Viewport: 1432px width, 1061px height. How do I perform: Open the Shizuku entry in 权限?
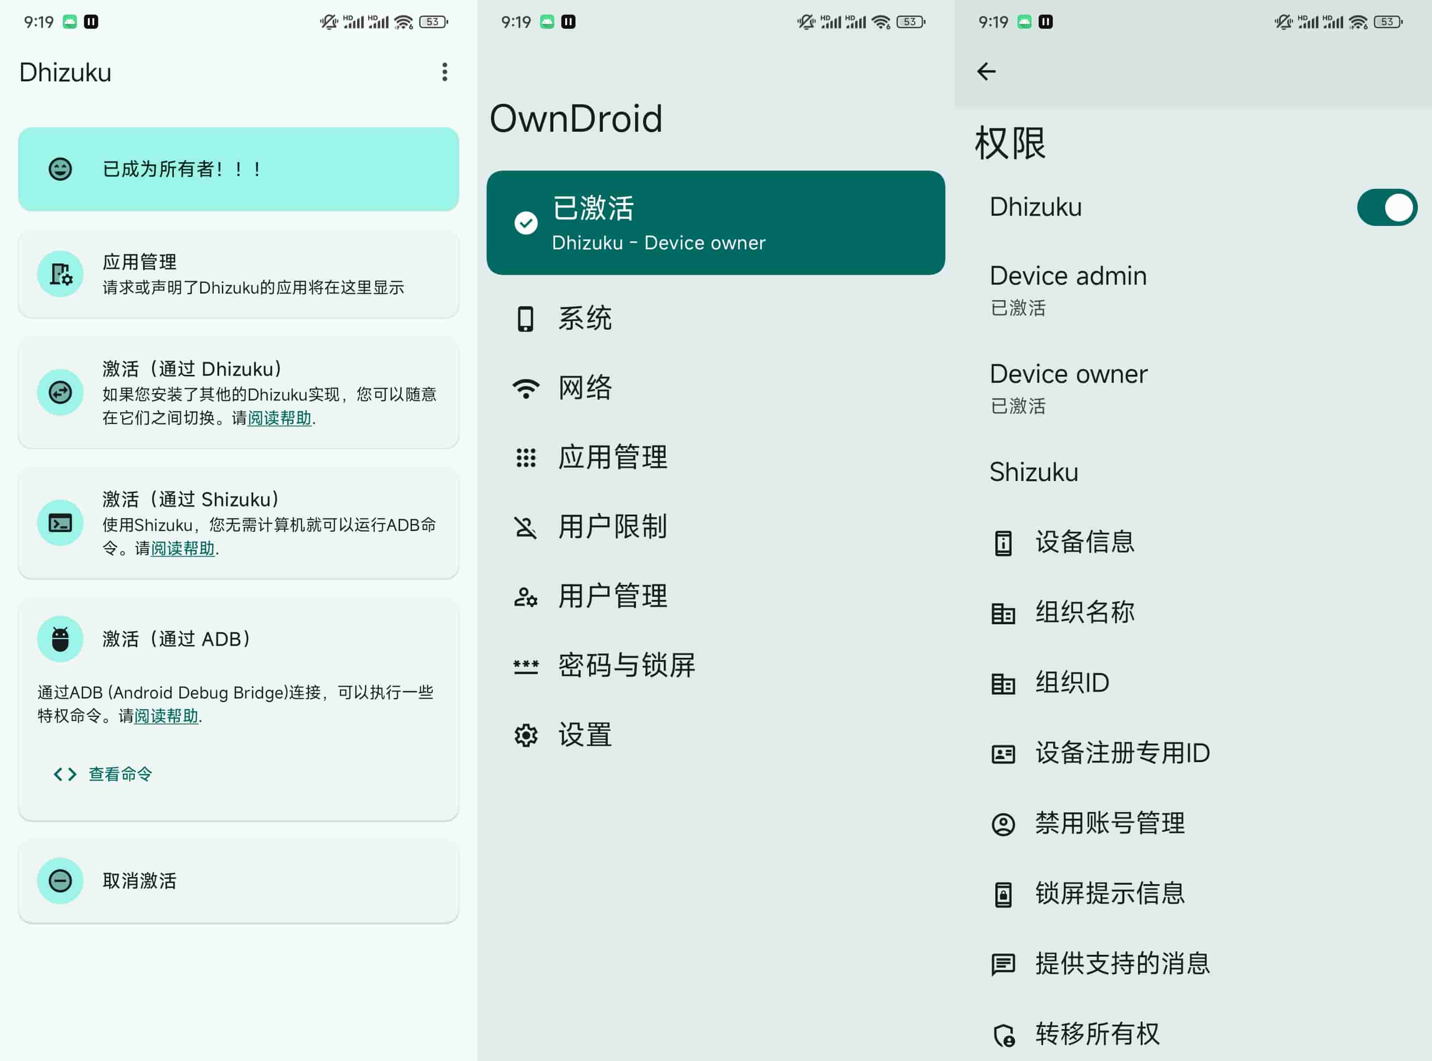coord(1193,472)
